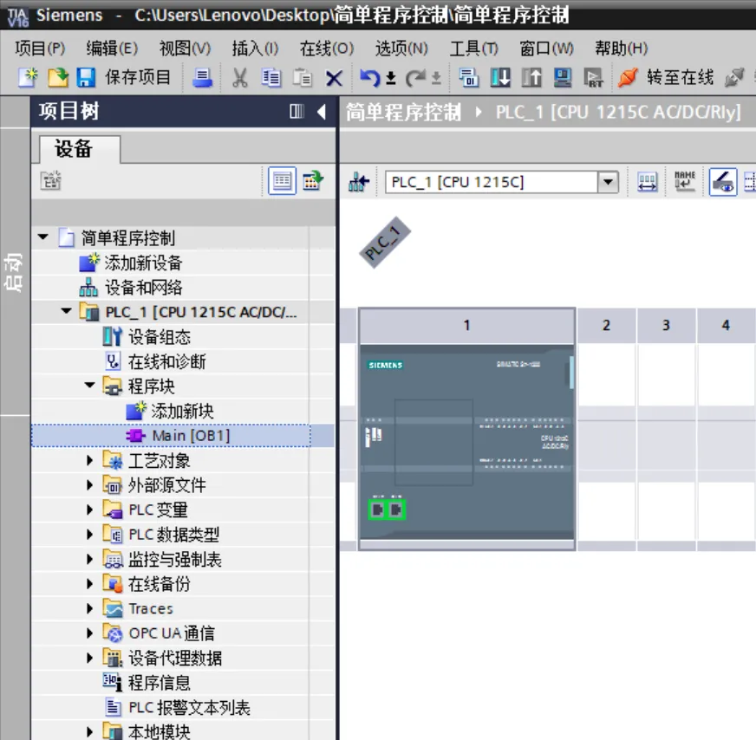Click the undo arrow icon
Screen dimensions: 756x740
point(369,78)
